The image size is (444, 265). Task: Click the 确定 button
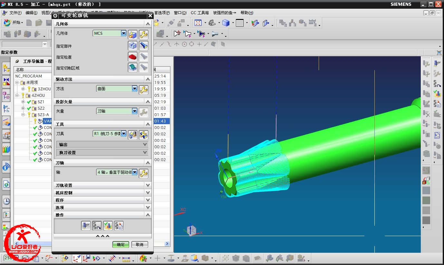tap(121, 244)
